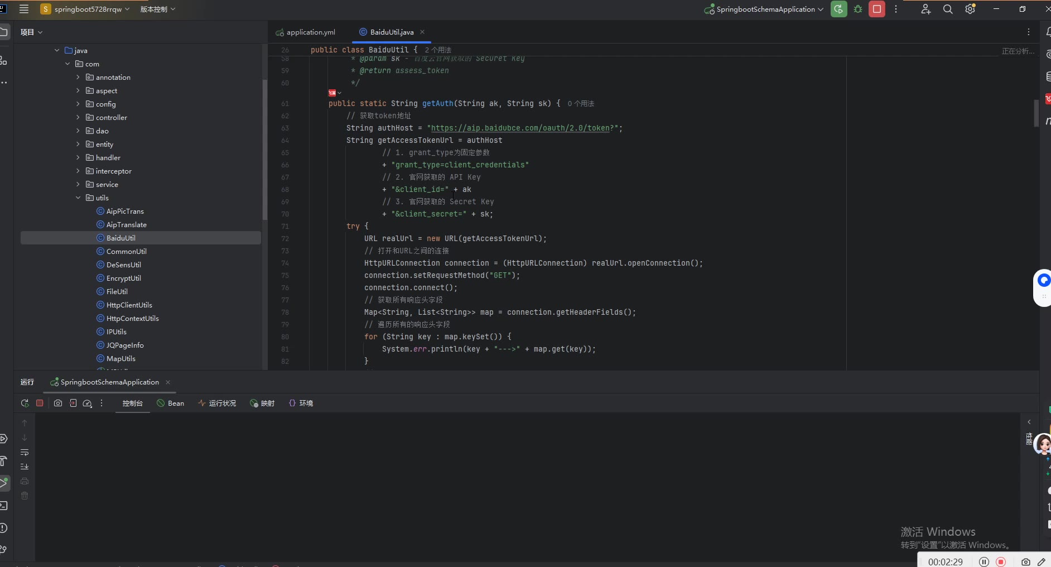The width and height of the screenshot is (1051, 567).
Task: Open the Baidu token URL link in code
Action: pyautogui.click(x=520, y=128)
